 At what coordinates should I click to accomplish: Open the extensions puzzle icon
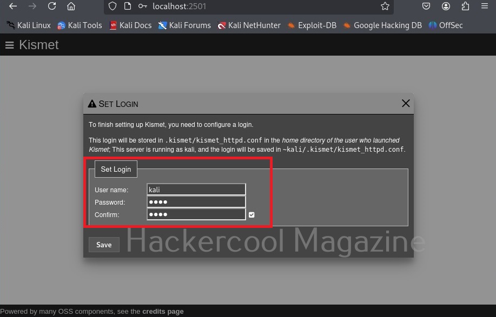(465, 6)
